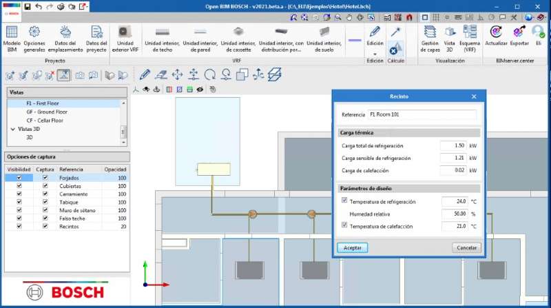Select Unidad interior de cassette

pyautogui.click(x=238, y=39)
